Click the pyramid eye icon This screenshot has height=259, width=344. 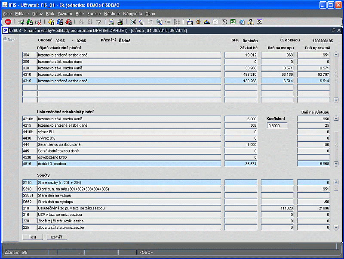click(207, 22)
